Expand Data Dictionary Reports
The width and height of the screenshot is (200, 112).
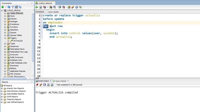(2, 91)
